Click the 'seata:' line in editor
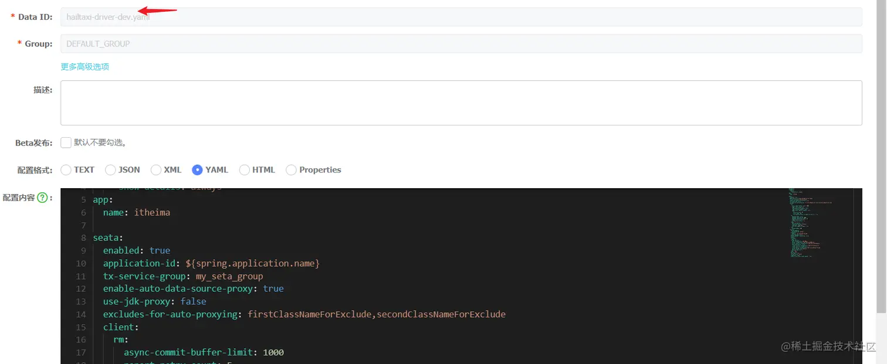 click(108, 238)
